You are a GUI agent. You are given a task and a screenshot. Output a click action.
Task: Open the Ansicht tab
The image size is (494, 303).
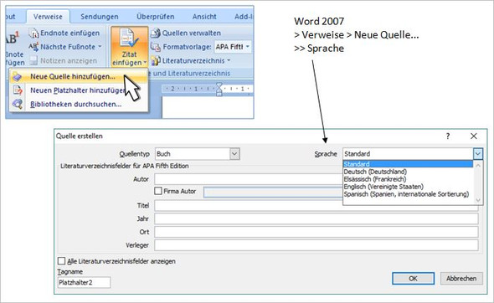click(204, 17)
